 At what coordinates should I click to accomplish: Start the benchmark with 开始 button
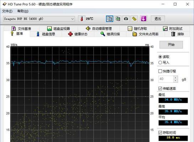tap(171, 45)
